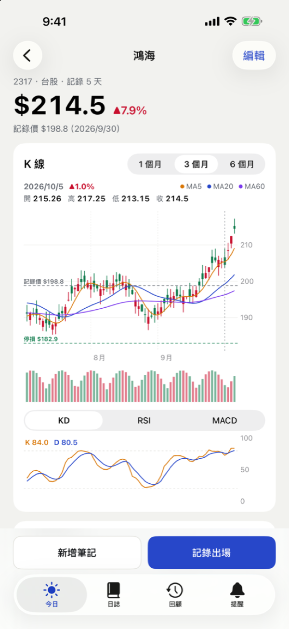
Task: Tap the 9:41 status bar clock
Action: click(54, 22)
